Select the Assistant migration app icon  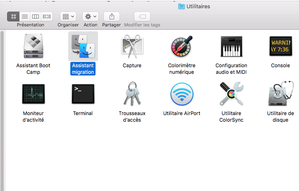click(83, 46)
